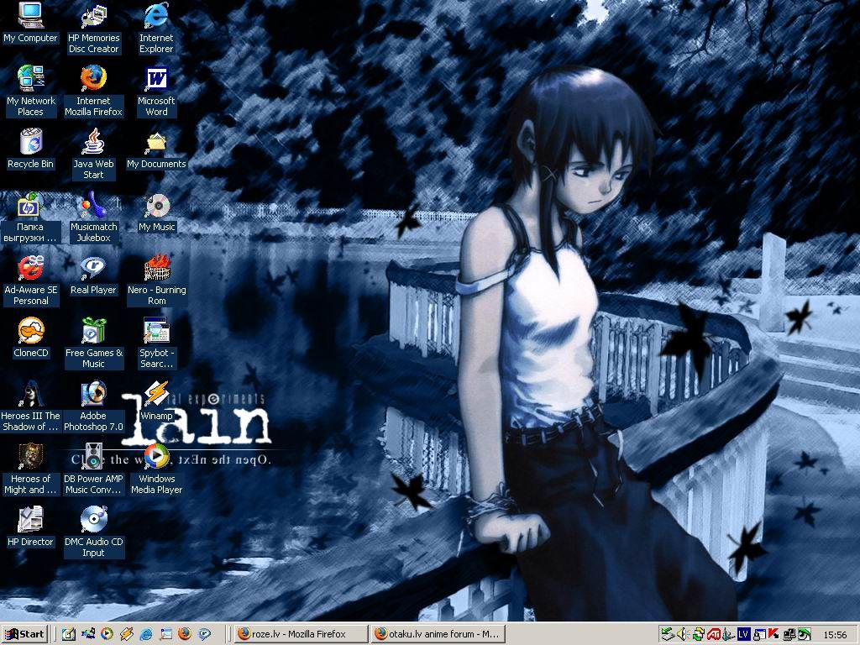The image size is (860, 645).
Task: Click the padlock window tray icon
Action: pos(758,635)
